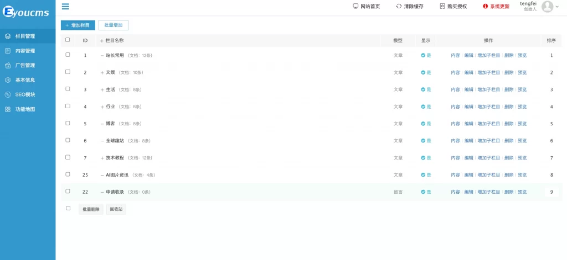Click the red 系统更新 alert icon

coord(486,6)
